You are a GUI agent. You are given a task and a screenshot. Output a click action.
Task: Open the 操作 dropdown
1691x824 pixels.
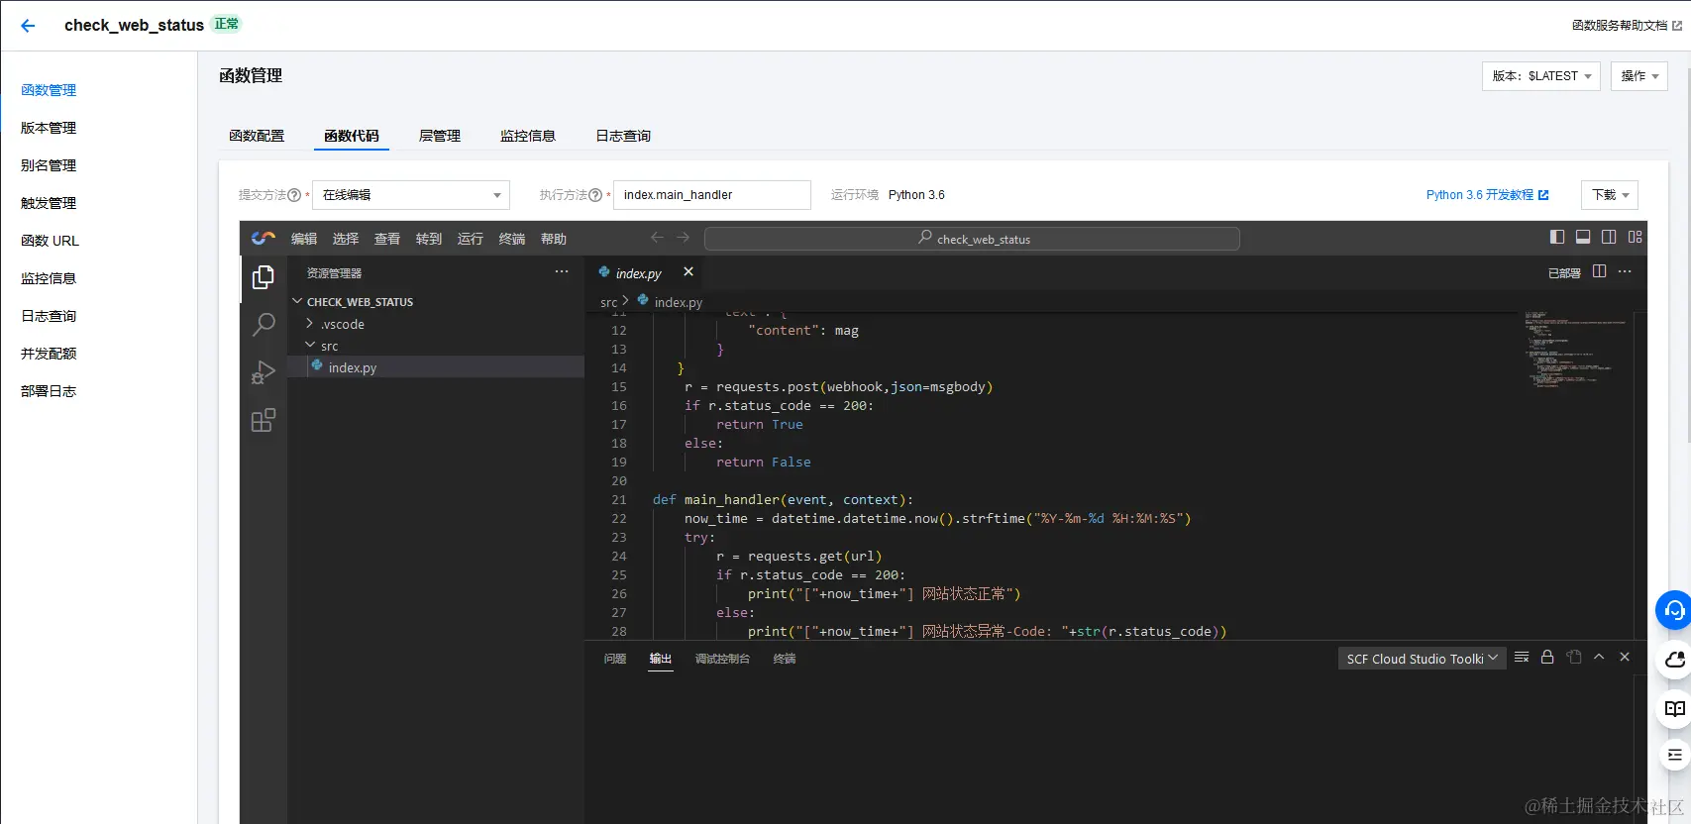(1639, 76)
